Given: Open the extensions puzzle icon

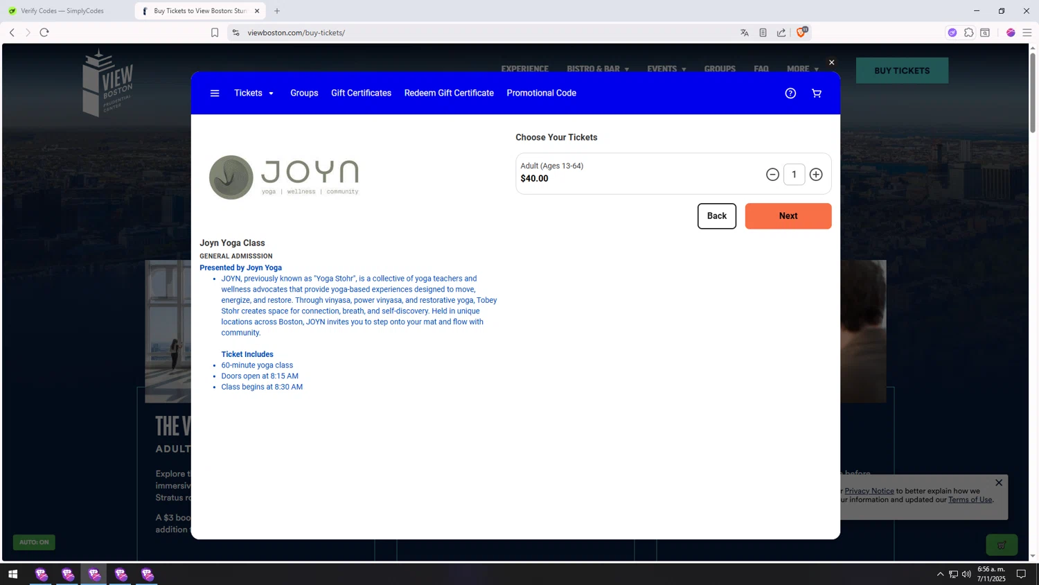Looking at the screenshot, I should [x=969, y=33].
